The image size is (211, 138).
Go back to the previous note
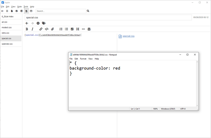click(27, 23)
